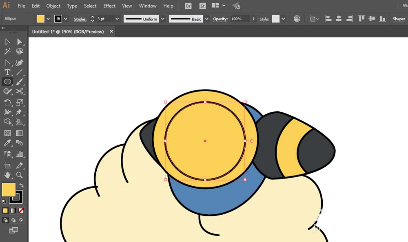Select the Blend tool
Image resolution: width=408 pixels, height=242 pixels.
[x=20, y=143]
